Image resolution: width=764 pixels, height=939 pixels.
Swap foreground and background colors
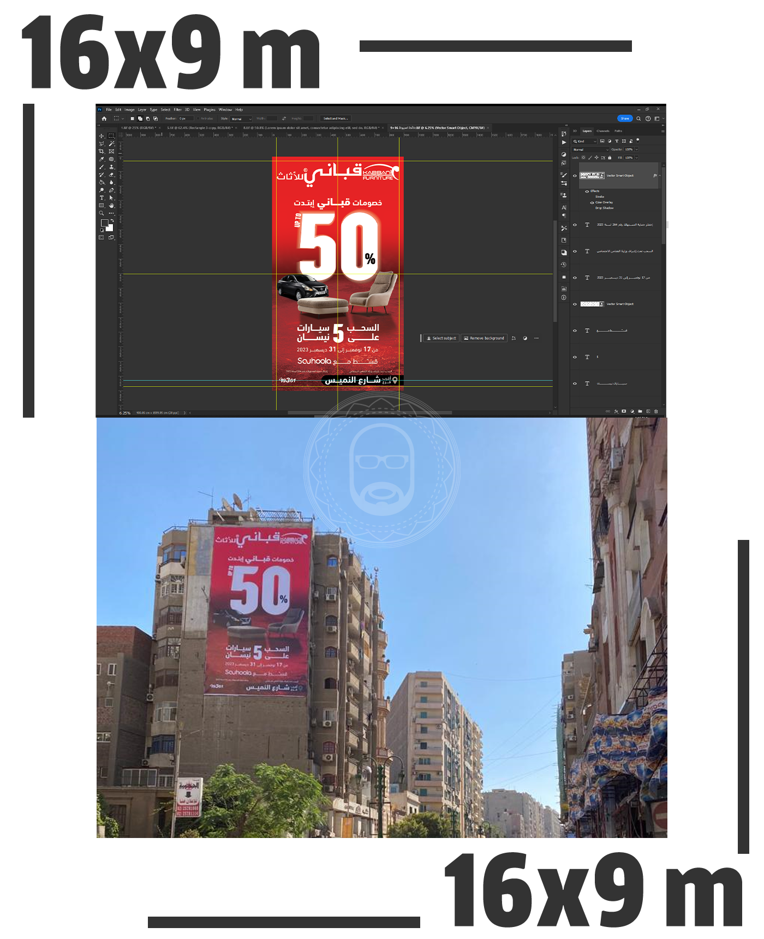tap(112, 221)
